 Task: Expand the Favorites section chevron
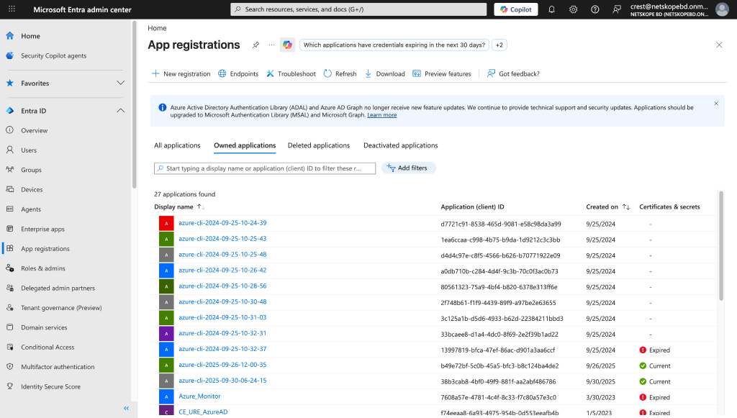click(x=120, y=83)
